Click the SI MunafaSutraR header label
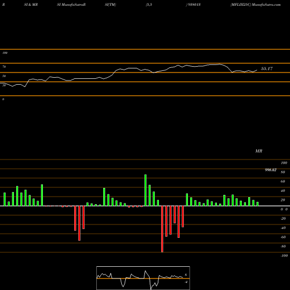 click(71, 5)
